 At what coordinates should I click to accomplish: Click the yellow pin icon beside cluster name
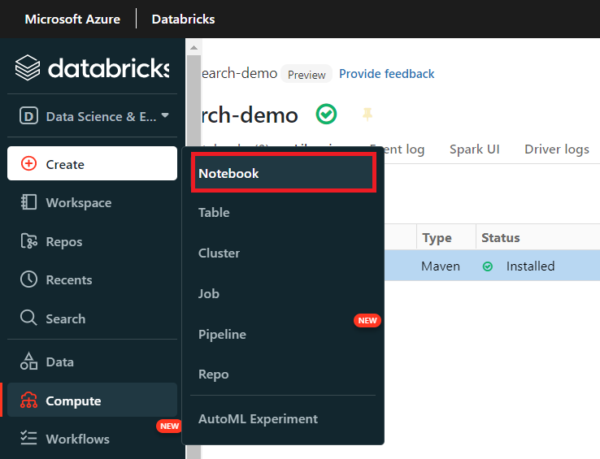pyautogui.click(x=367, y=114)
